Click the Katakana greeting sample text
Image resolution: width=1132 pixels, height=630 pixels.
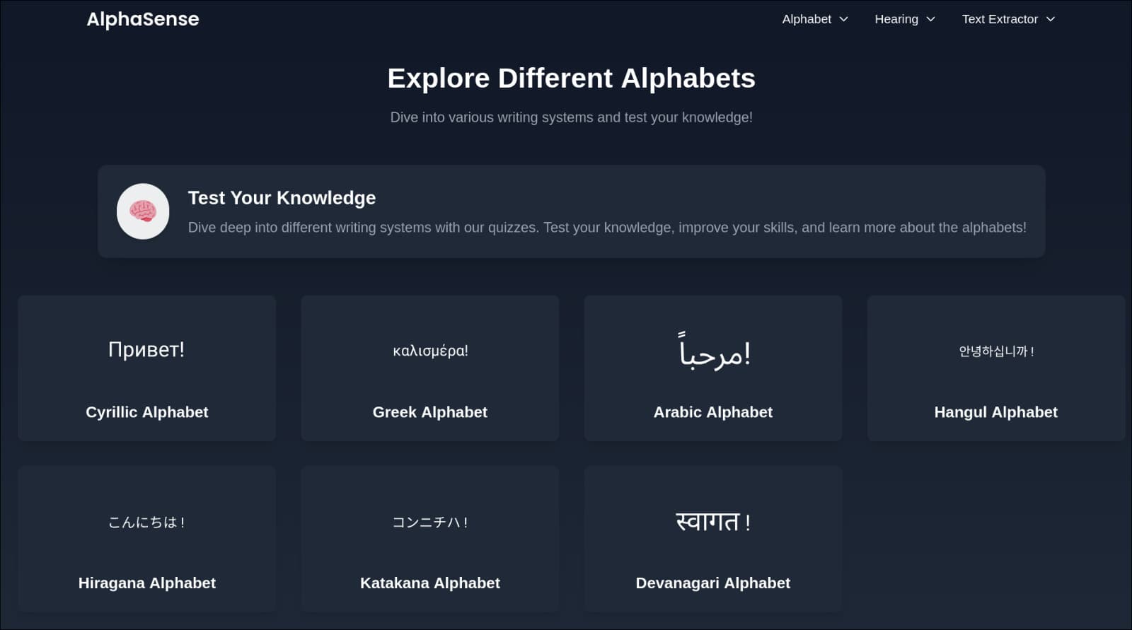coord(430,523)
